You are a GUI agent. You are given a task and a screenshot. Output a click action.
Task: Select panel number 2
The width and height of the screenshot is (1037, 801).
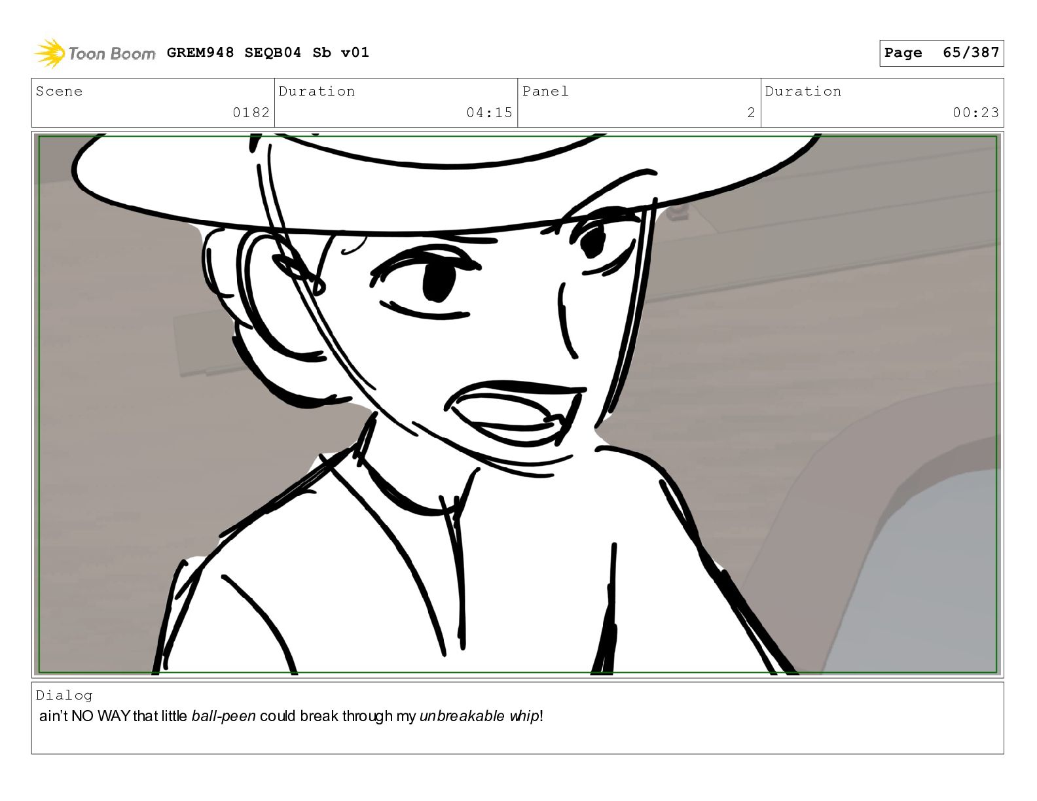(x=751, y=113)
